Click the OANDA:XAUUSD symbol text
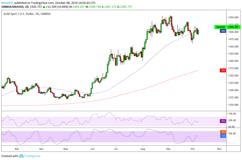242x160 pixels. pos(12,7)
